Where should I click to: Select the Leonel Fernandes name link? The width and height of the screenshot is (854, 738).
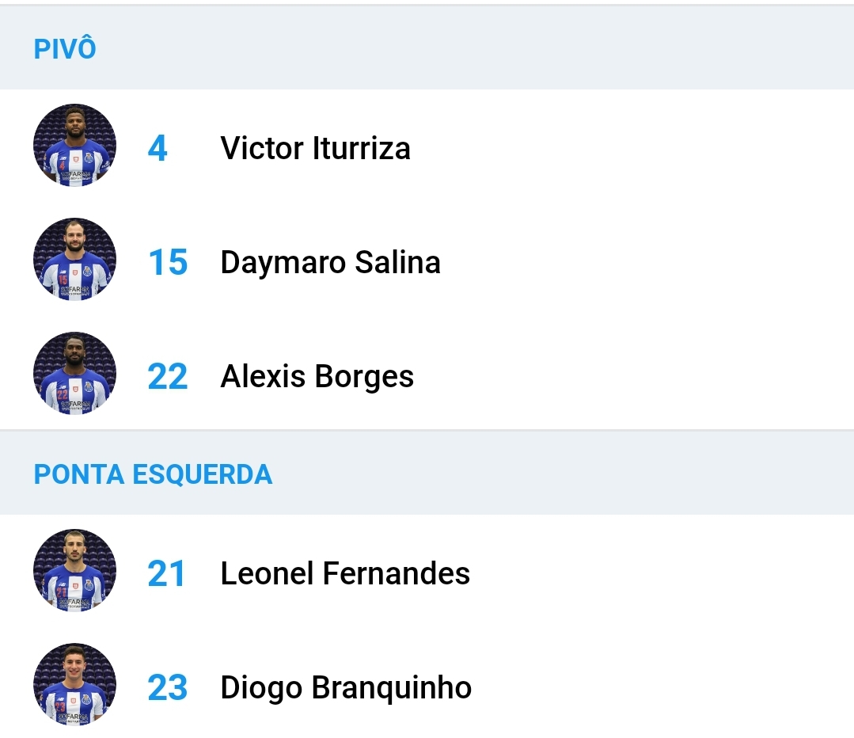pos(345,573)
